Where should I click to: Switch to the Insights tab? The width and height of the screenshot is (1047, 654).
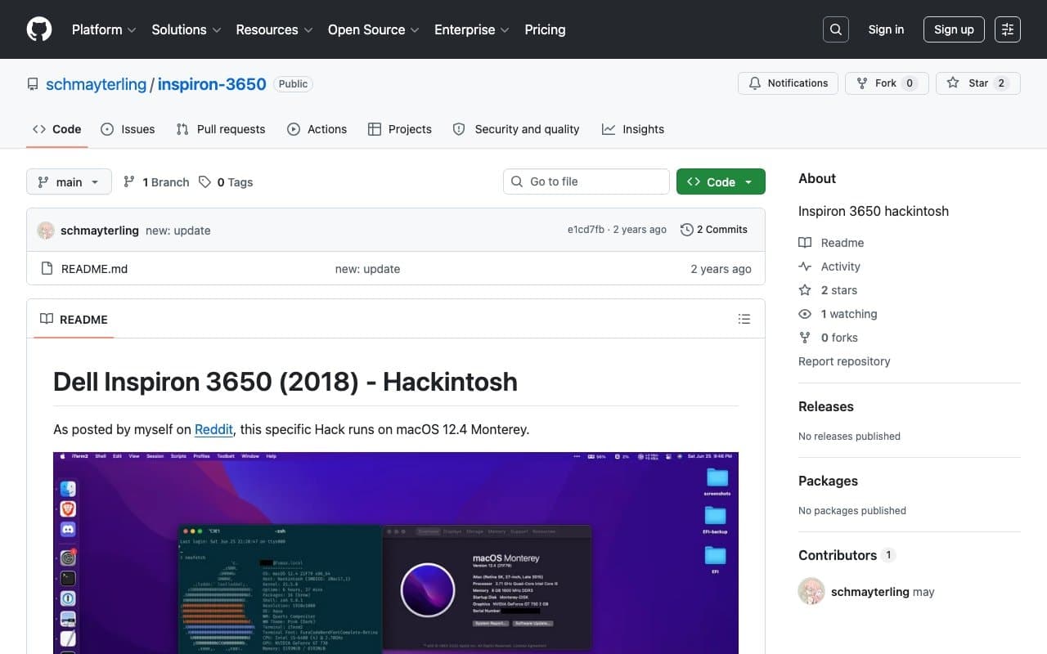[x=633, y=129]
